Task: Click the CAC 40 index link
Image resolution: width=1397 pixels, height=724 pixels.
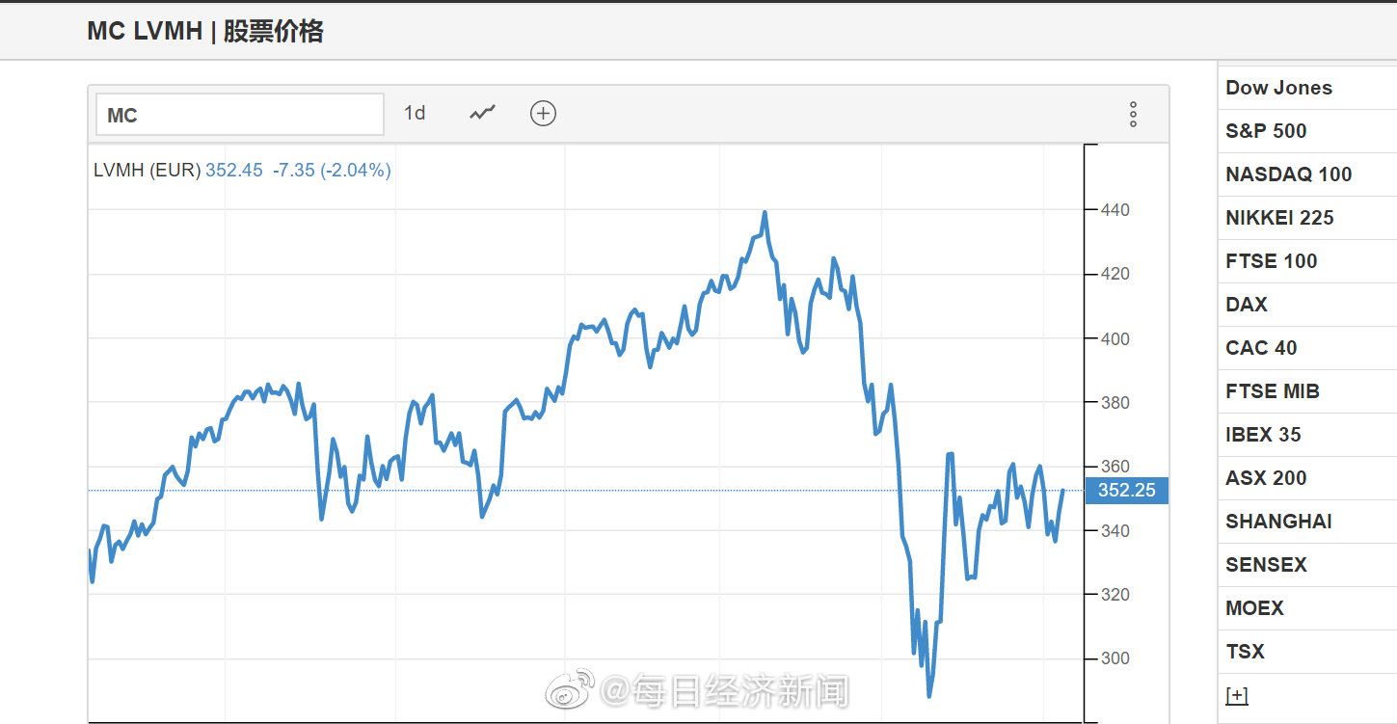Action: (x=1261, y=348)
